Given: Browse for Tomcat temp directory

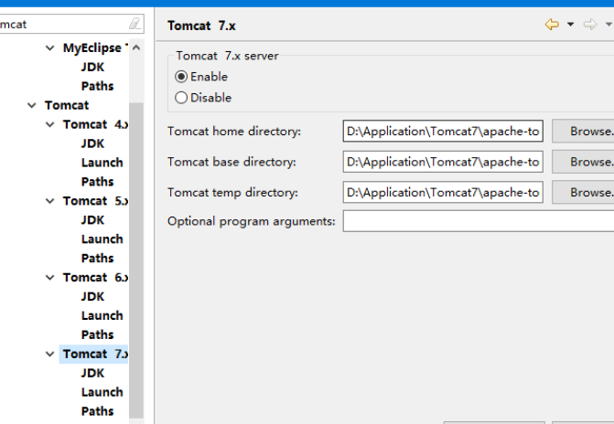Looking at the screenshot, I should 583,192.
